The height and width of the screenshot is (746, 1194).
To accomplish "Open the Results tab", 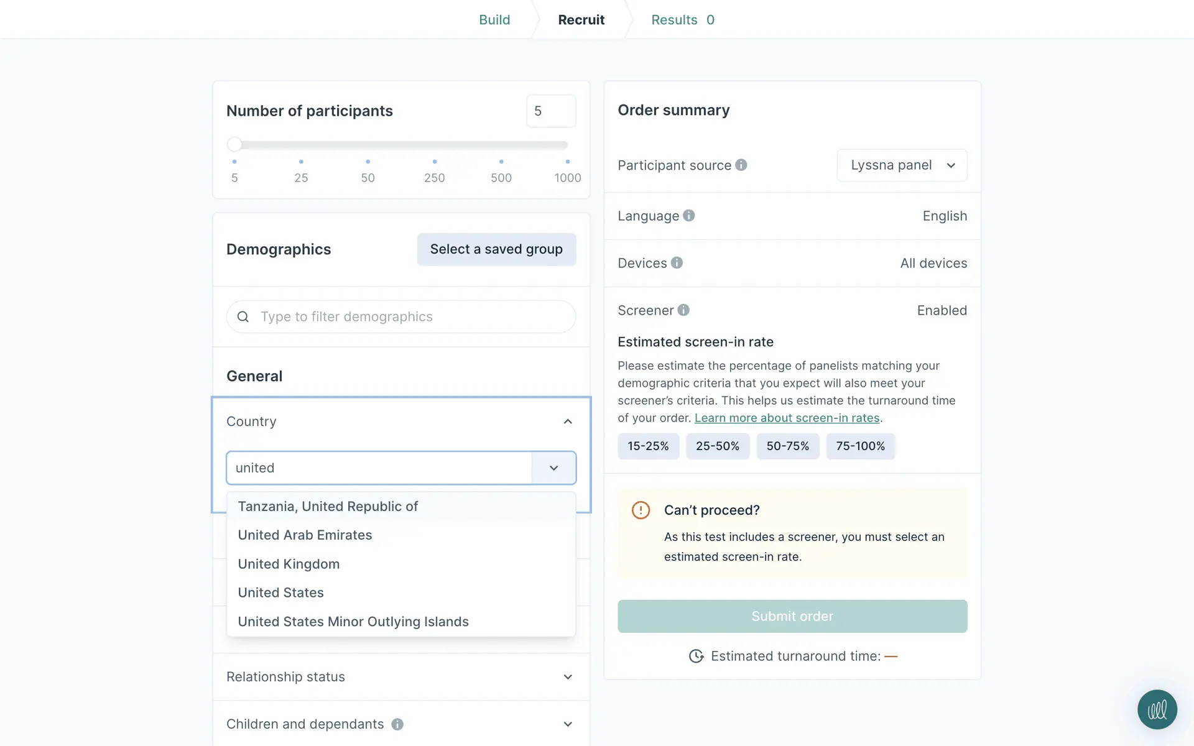I will click(682, 20).
